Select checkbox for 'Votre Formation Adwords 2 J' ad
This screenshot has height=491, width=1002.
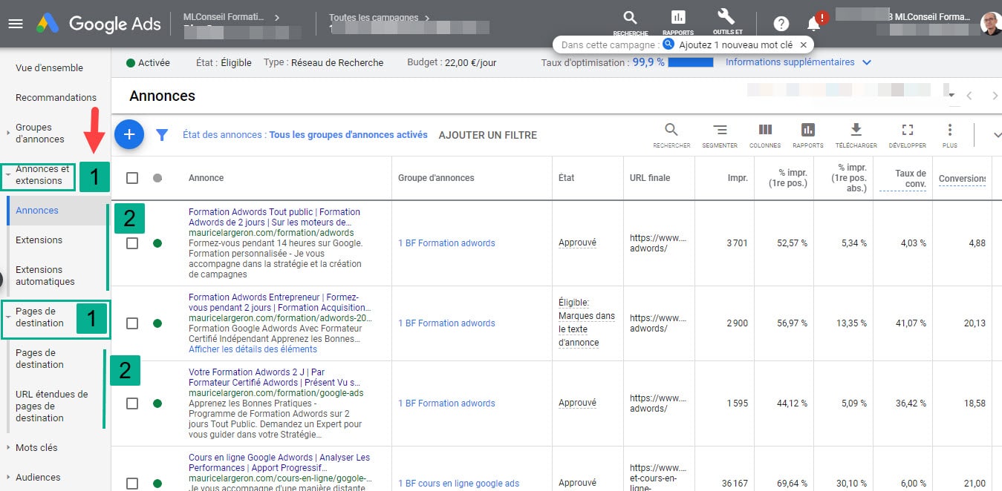[132, 403]
